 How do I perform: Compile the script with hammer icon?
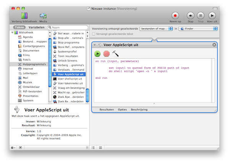(x=115, y=53)
